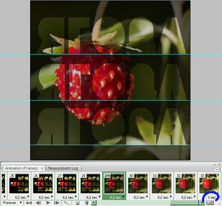
Task: Select frame 30 thumbnail
Action: (x=138, y=183)
